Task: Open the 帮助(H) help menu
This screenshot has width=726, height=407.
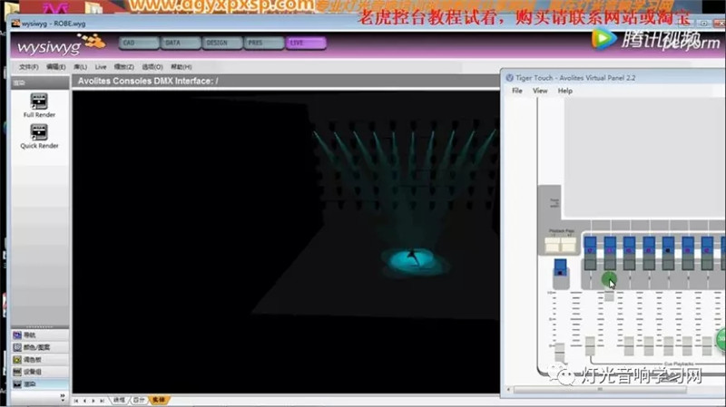Action: pos(181,67)
